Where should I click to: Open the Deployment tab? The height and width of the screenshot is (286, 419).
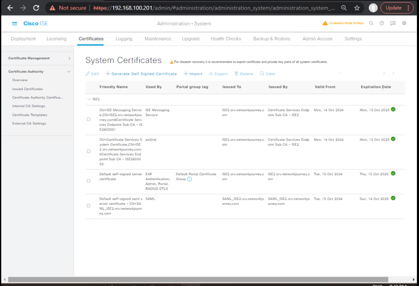[23, 39]
